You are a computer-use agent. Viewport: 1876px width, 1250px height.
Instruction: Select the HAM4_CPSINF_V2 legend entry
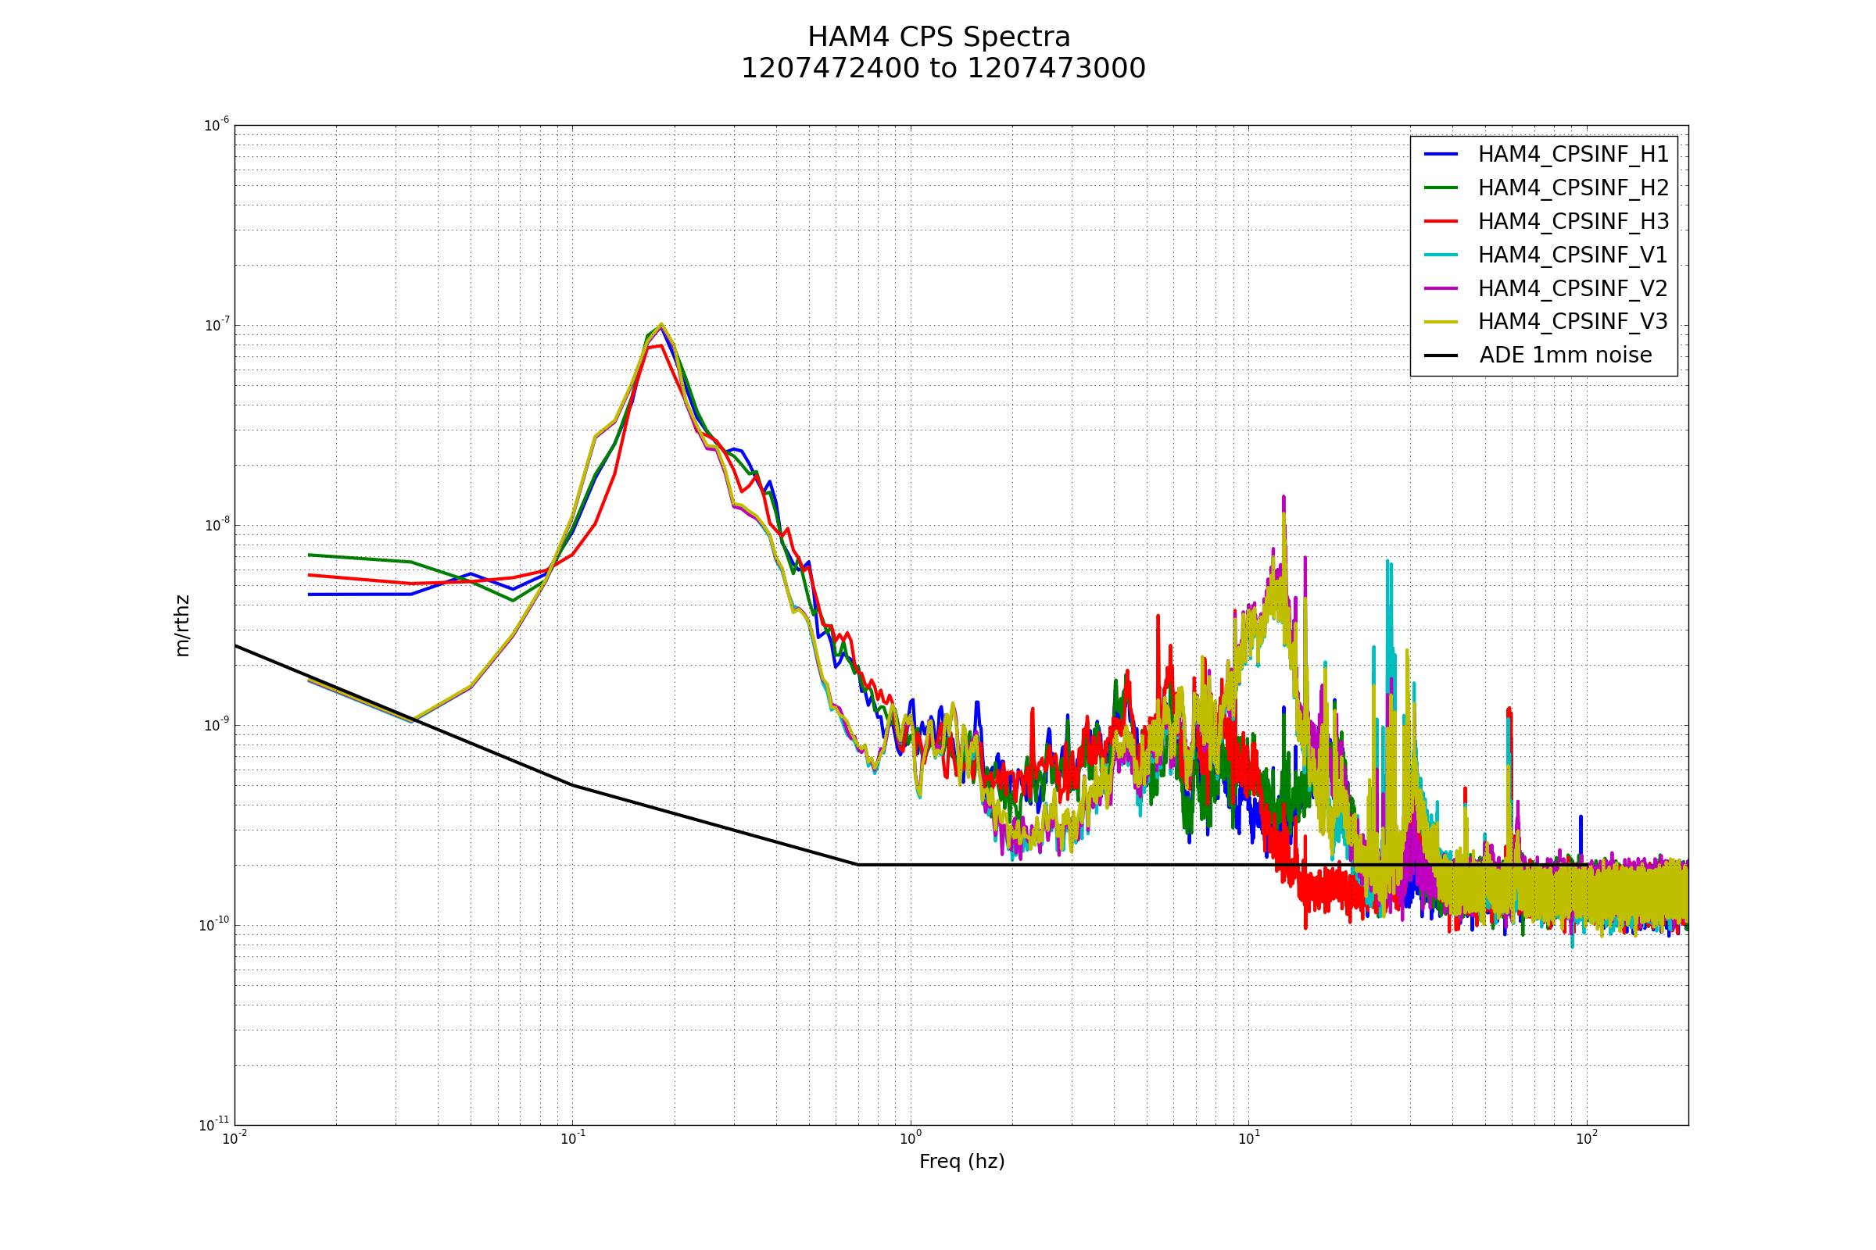pos(1573,288)
